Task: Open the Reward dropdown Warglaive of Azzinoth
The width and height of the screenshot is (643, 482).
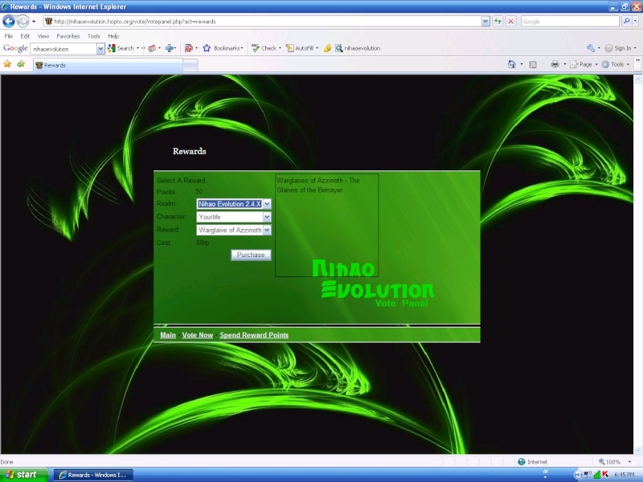Action: [234, 230]
